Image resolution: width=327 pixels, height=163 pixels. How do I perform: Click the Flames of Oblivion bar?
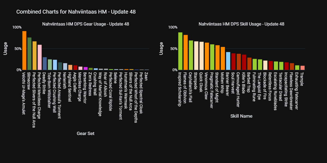click(x=186, y=52)
